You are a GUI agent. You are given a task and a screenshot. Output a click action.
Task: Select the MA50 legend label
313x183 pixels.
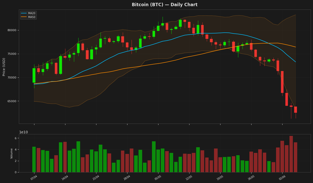pos(32,17)
